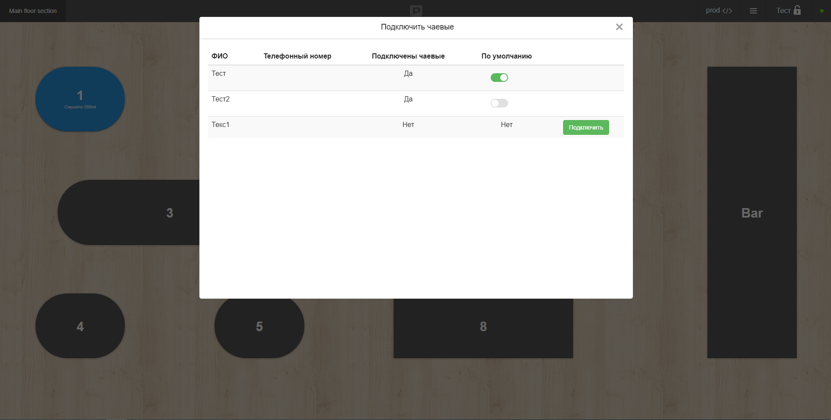The image size is (831, 420).
Task: Select round table 5
Action: [259, 326]
